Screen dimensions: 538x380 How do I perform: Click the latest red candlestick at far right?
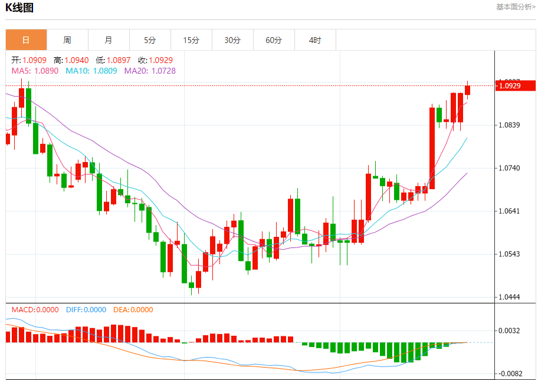tap(467, 90)
